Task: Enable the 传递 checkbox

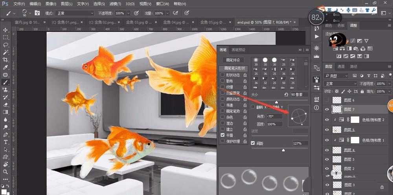Action: [222, 105]
